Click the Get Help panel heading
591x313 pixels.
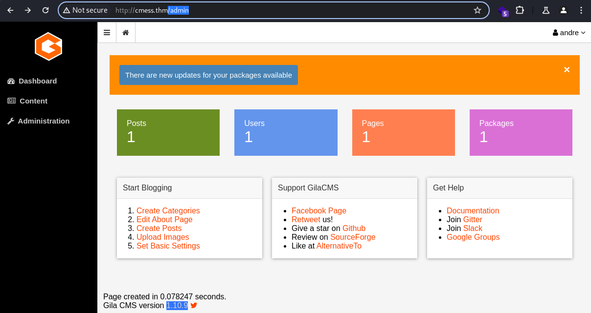(x=448, y=188)
